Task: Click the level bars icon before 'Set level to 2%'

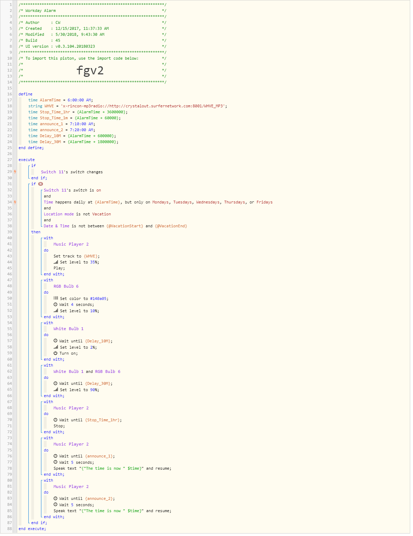Action: [56, 347]
